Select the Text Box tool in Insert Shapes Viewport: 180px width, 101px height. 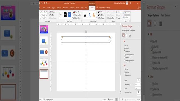tap(51, 15)
